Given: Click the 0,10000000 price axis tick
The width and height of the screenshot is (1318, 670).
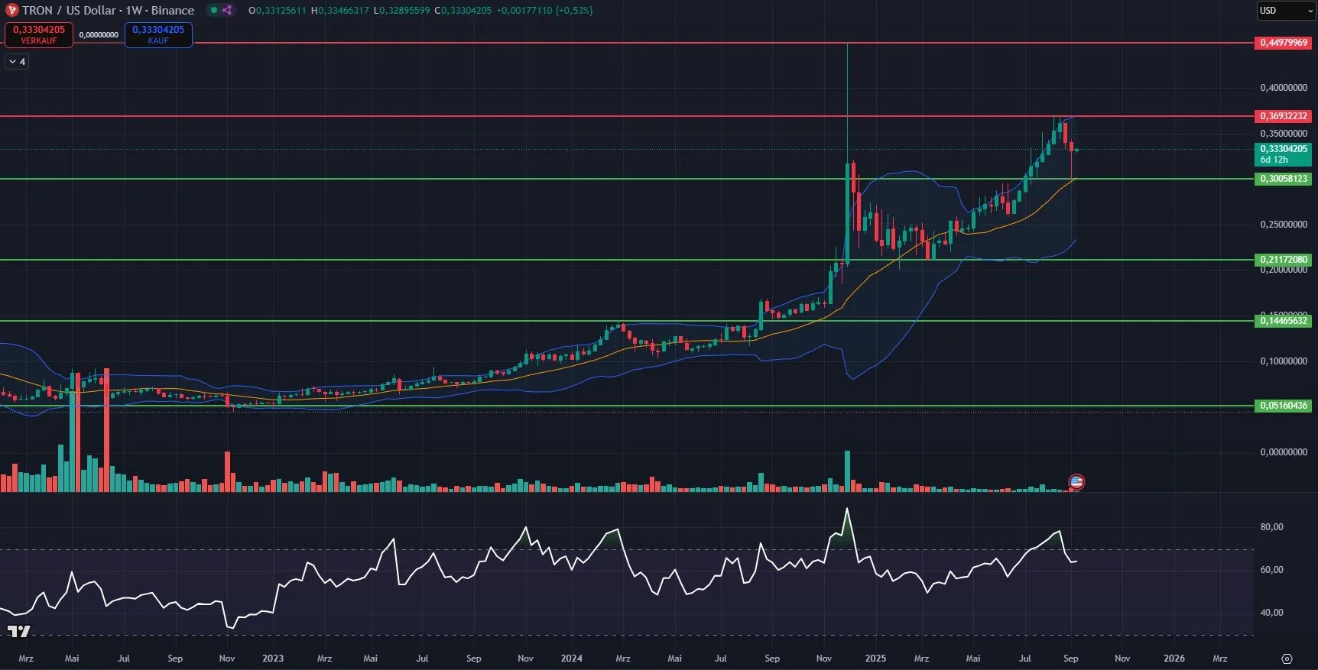Looking at the screenshot, I should [1284, 361].
